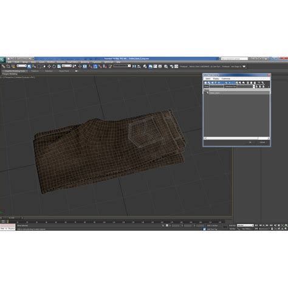Image resolution: width=288 pixels, height=288 pixels.
Task: Open the reference coordinate system dropdown
Action: pos(67,66)
